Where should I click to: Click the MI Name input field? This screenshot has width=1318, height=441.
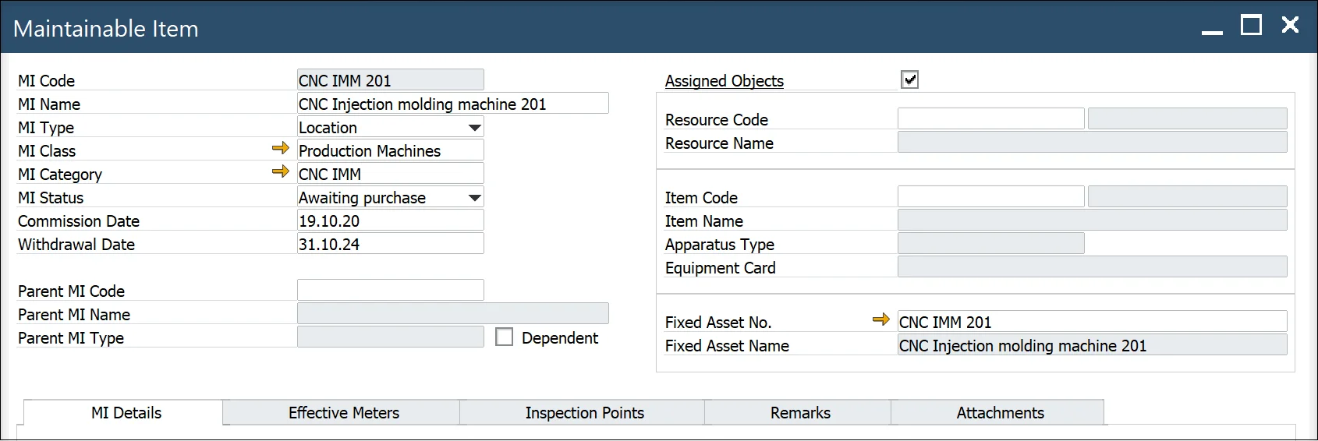coord(452,104)
